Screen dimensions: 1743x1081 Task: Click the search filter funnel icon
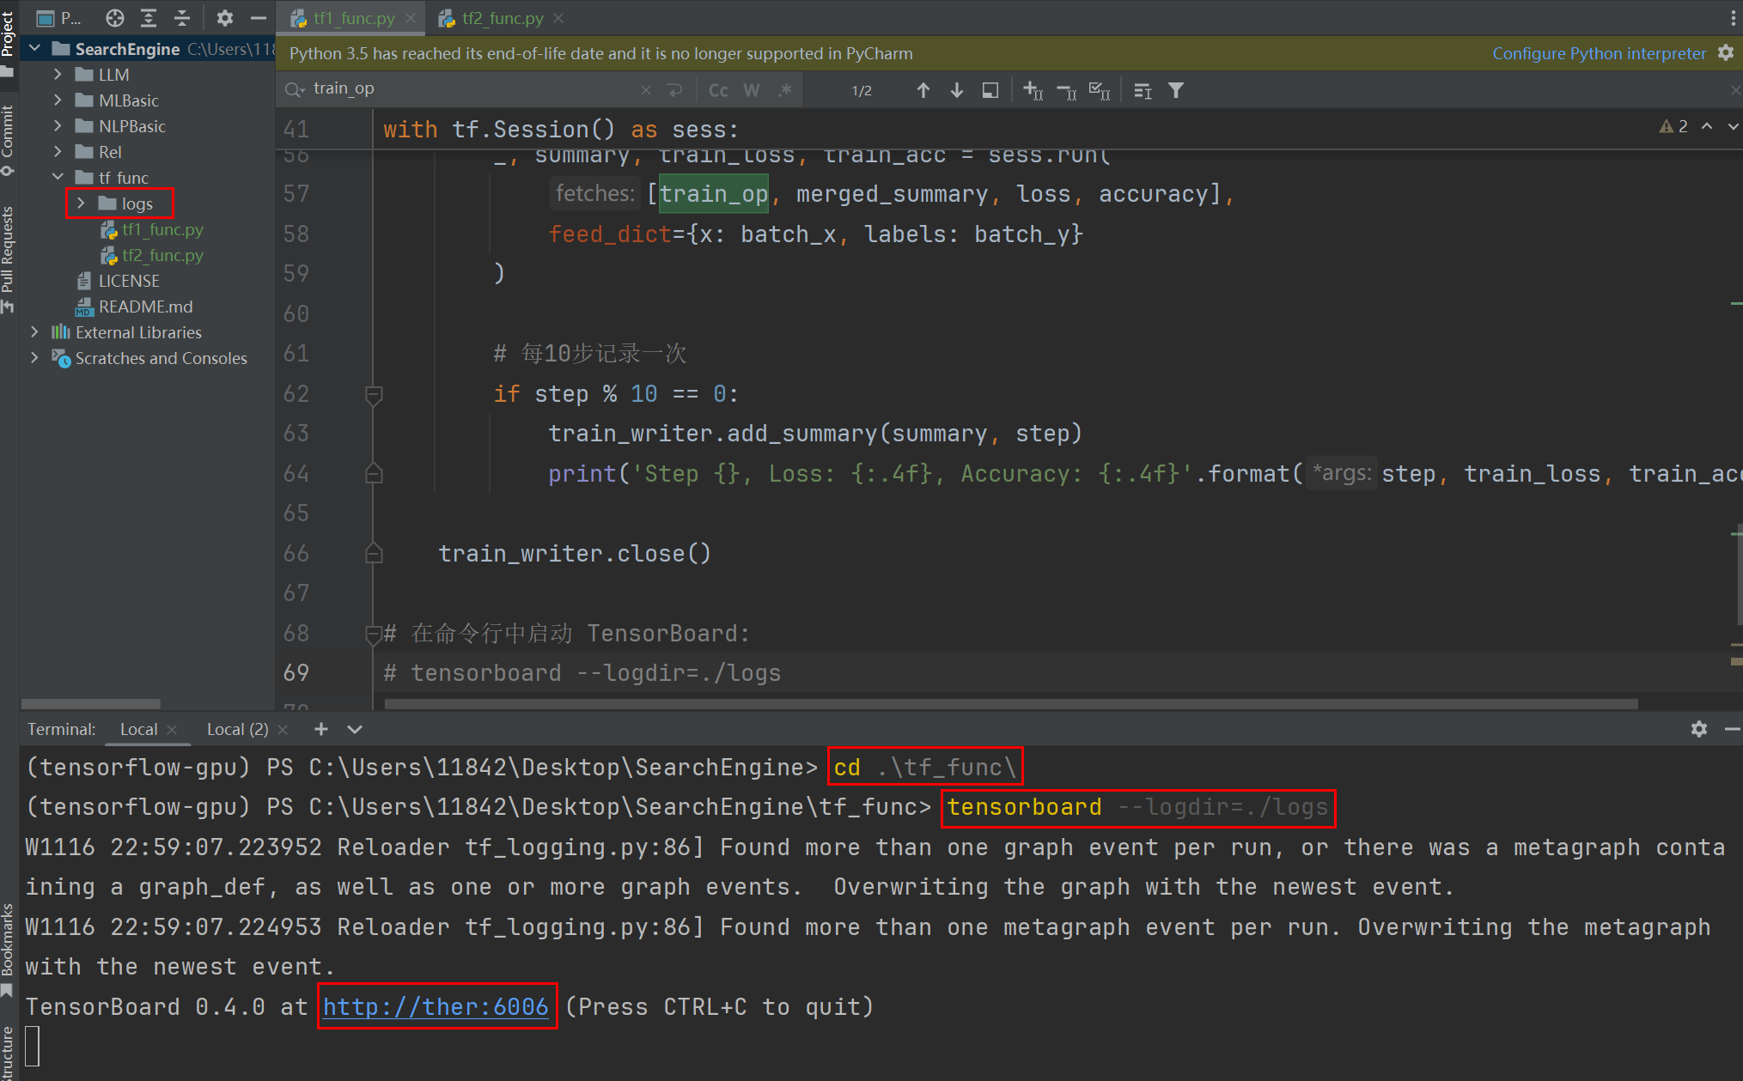(x=1176, y=90)
